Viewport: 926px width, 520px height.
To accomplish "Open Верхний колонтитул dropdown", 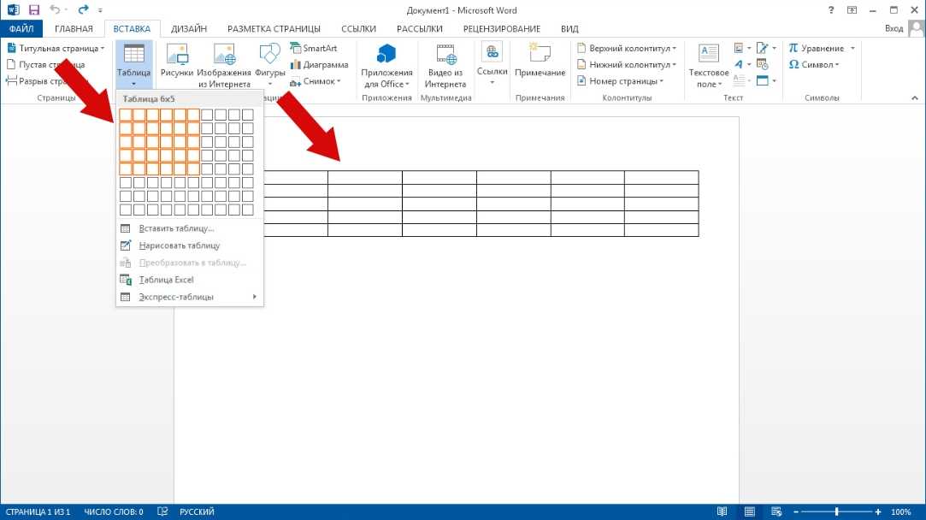I will pos(675,49).
